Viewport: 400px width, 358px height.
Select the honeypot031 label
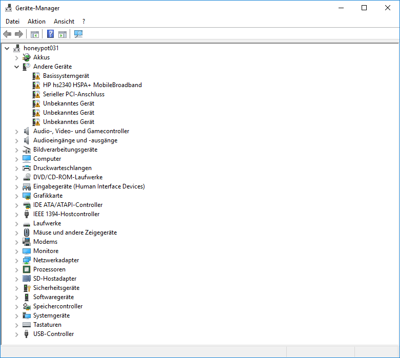click(x=41, y=48)
